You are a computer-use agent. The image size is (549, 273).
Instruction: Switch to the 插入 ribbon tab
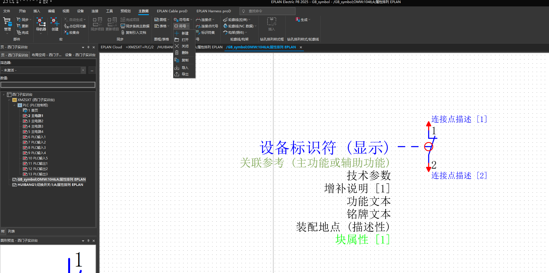tap(37, 11)
